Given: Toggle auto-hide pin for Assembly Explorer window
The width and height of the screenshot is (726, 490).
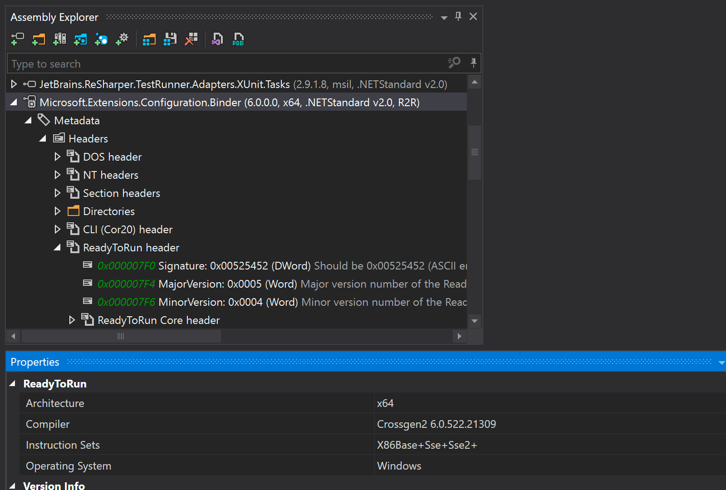Looking at the screenshot, I should point(458,16).
